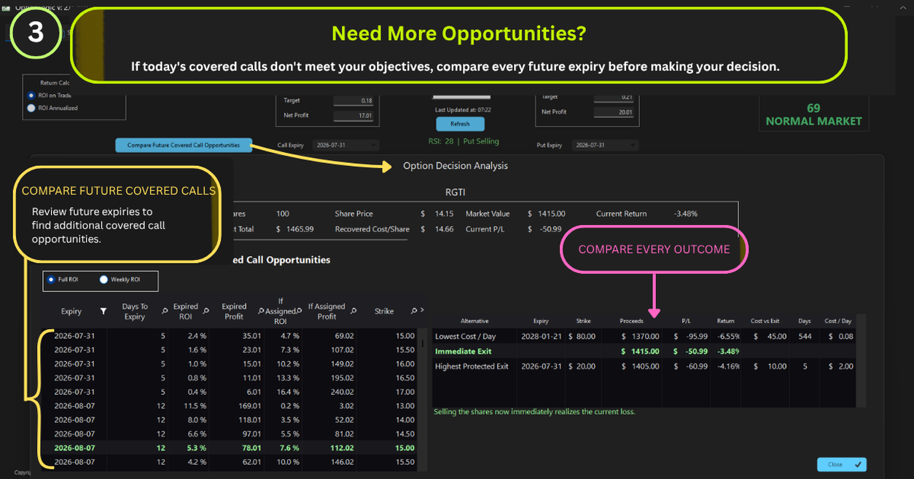Click the Days header in alternatives table
The width and height of the screenshot is (914, 479).
pos(804,321)
